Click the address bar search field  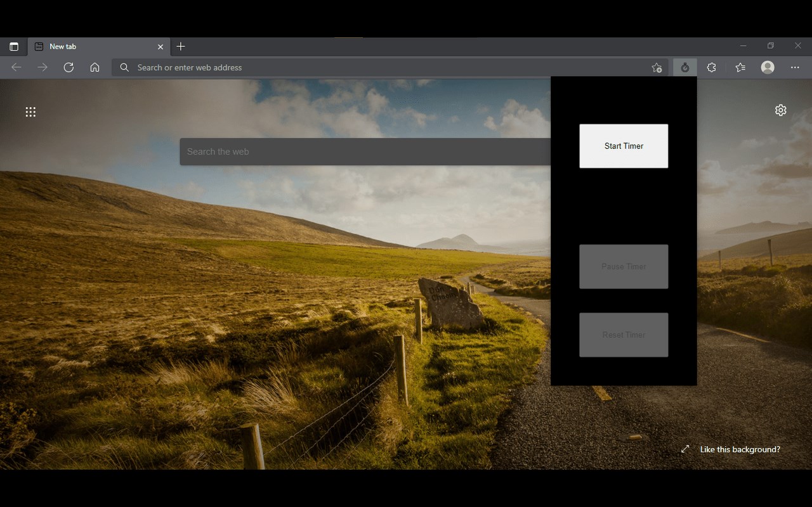point(390,67)
